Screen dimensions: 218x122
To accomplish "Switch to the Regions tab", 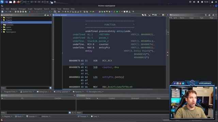I will 7,116.
